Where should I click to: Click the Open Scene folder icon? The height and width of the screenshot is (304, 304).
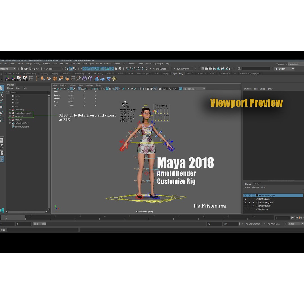(26, 69)
